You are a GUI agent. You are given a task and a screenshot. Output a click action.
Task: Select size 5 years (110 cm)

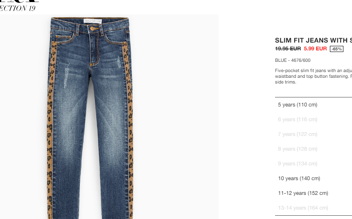click(x=298, y=105)
